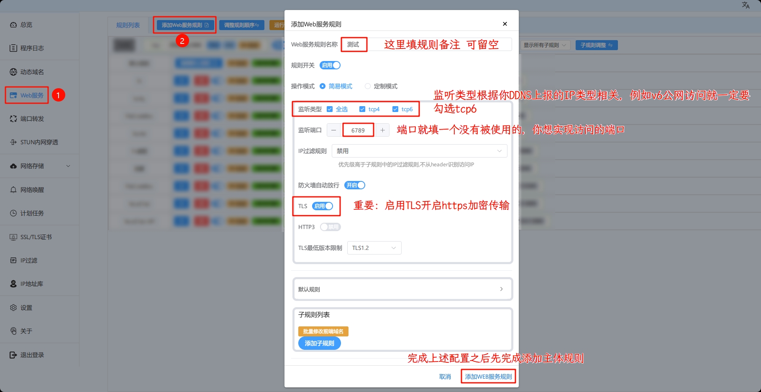Open the 总览 overview icon in sidebar
This screenshot has width=761, height=392.
click(13, 25)
